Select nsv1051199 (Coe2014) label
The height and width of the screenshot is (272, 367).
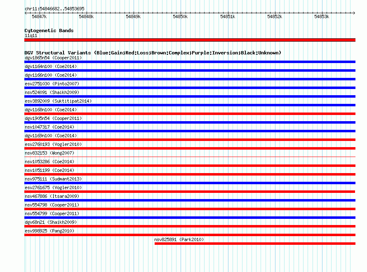point(49,170)
